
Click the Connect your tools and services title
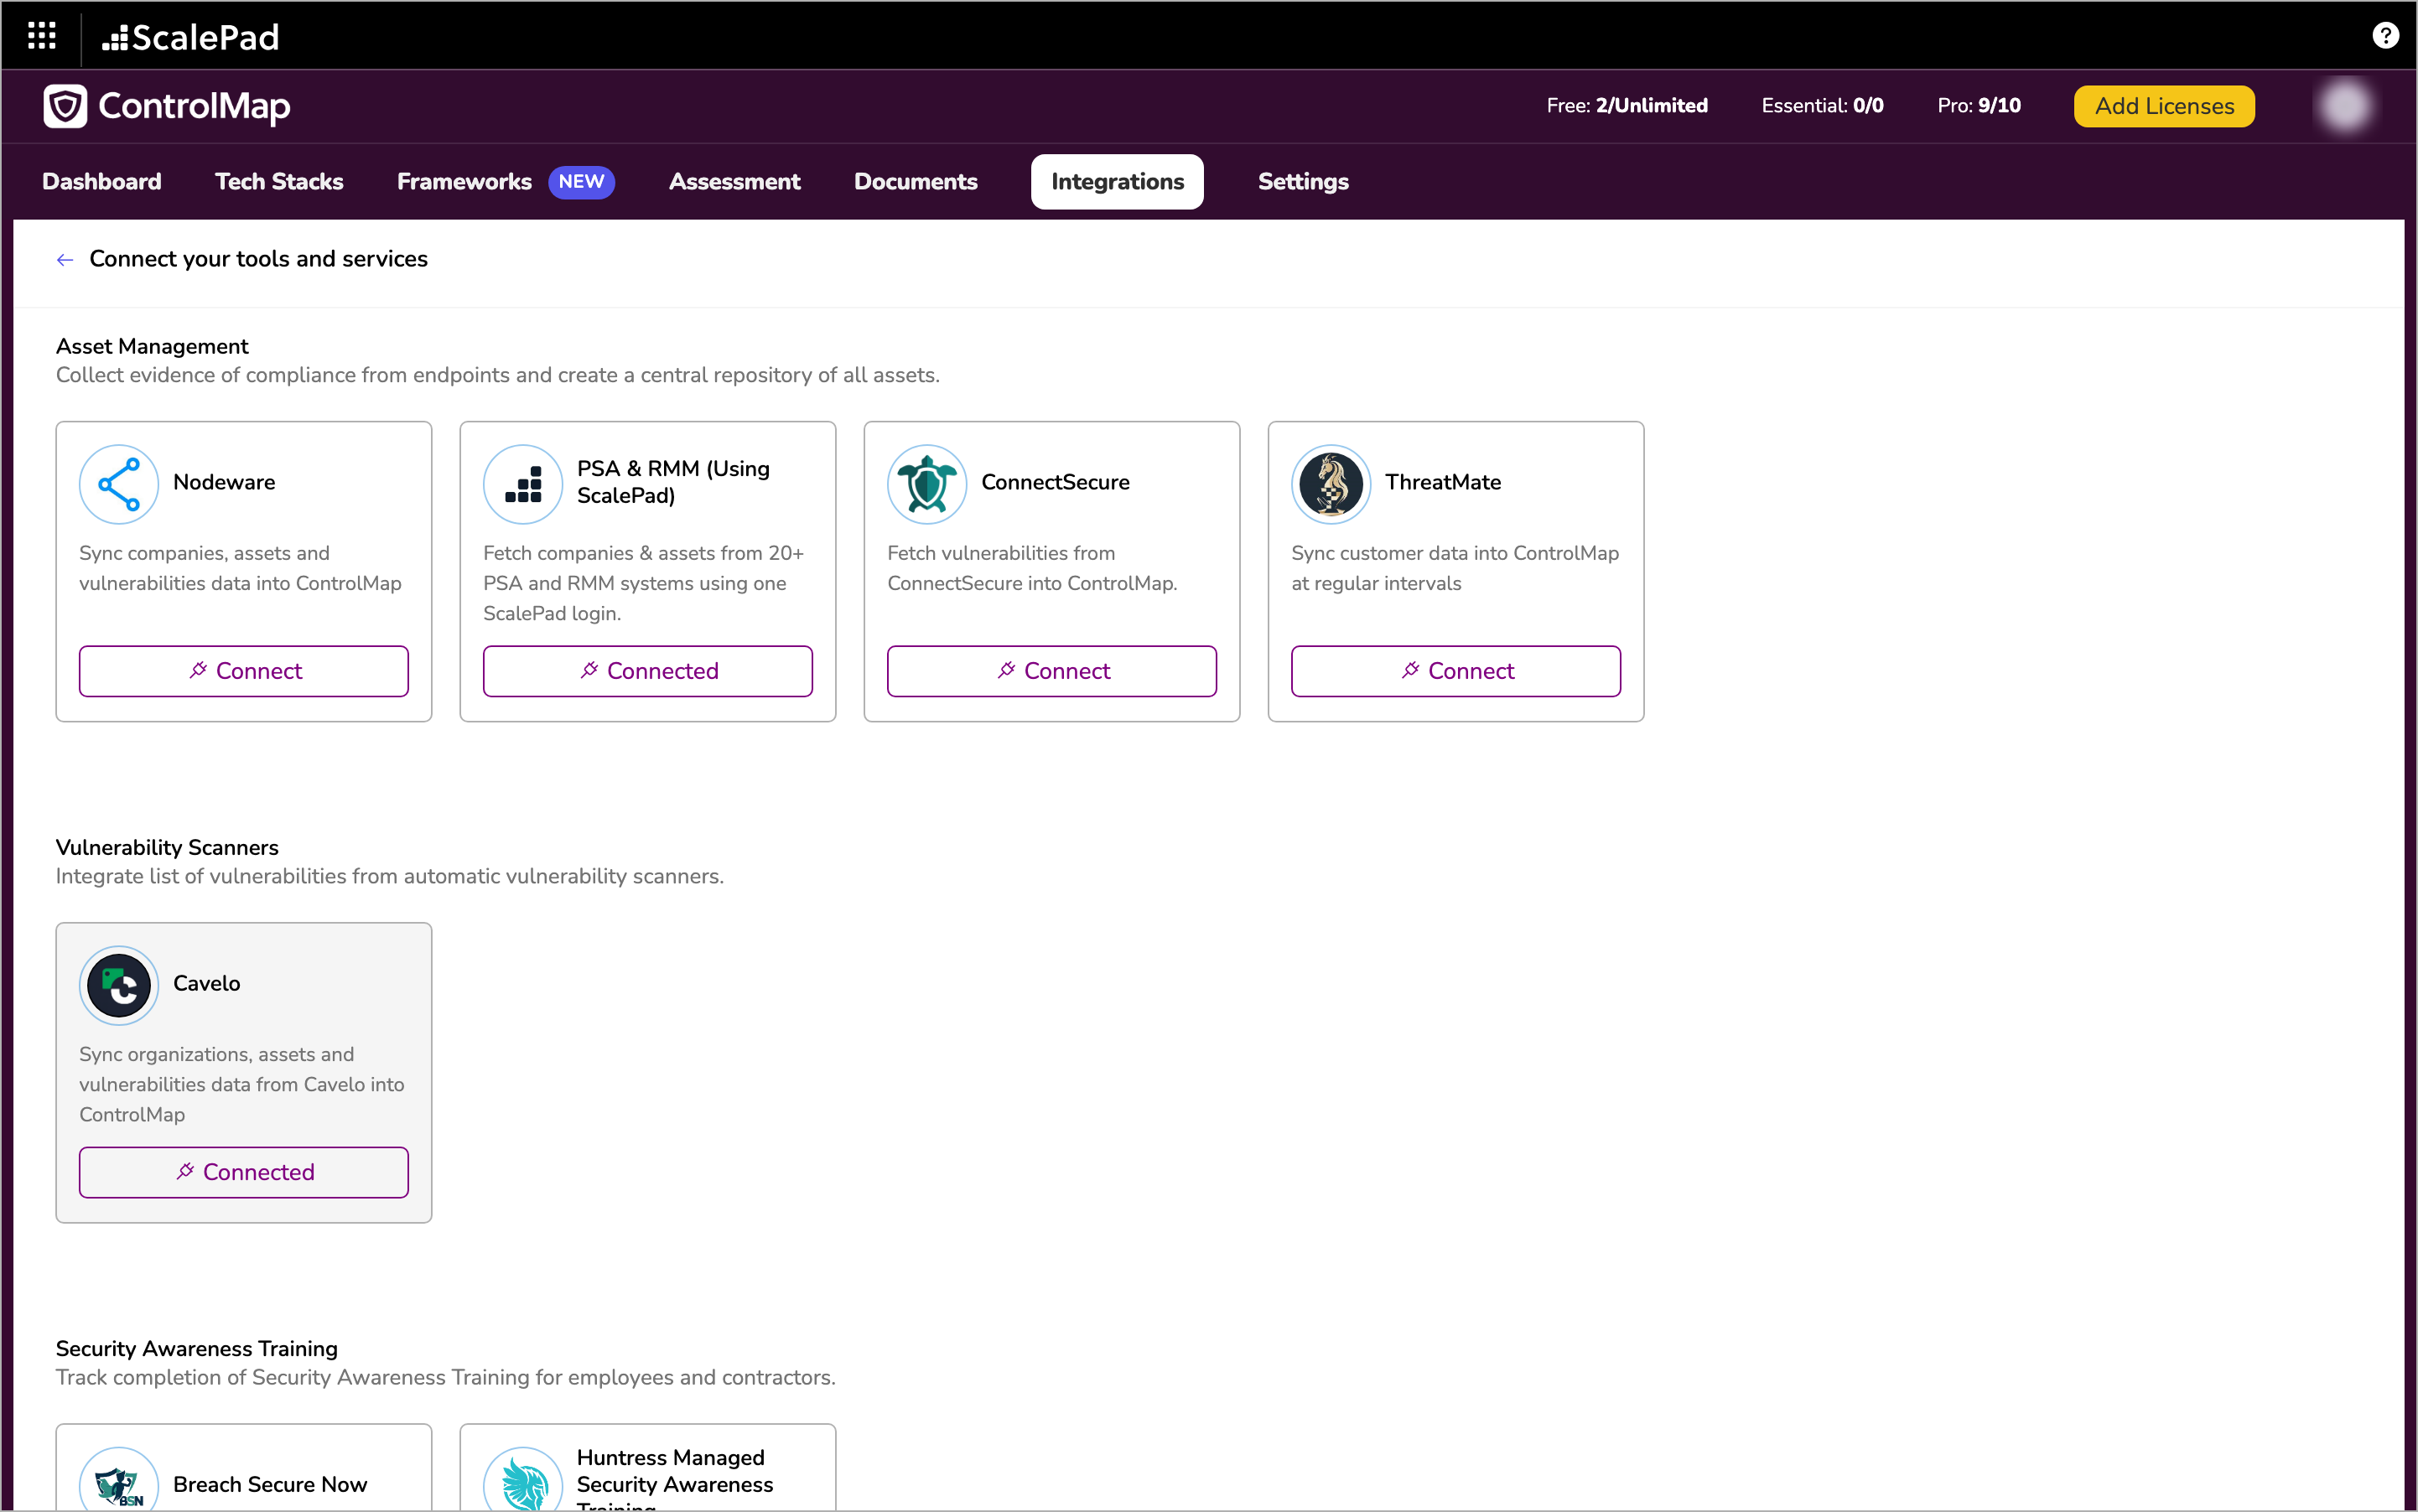258,259
